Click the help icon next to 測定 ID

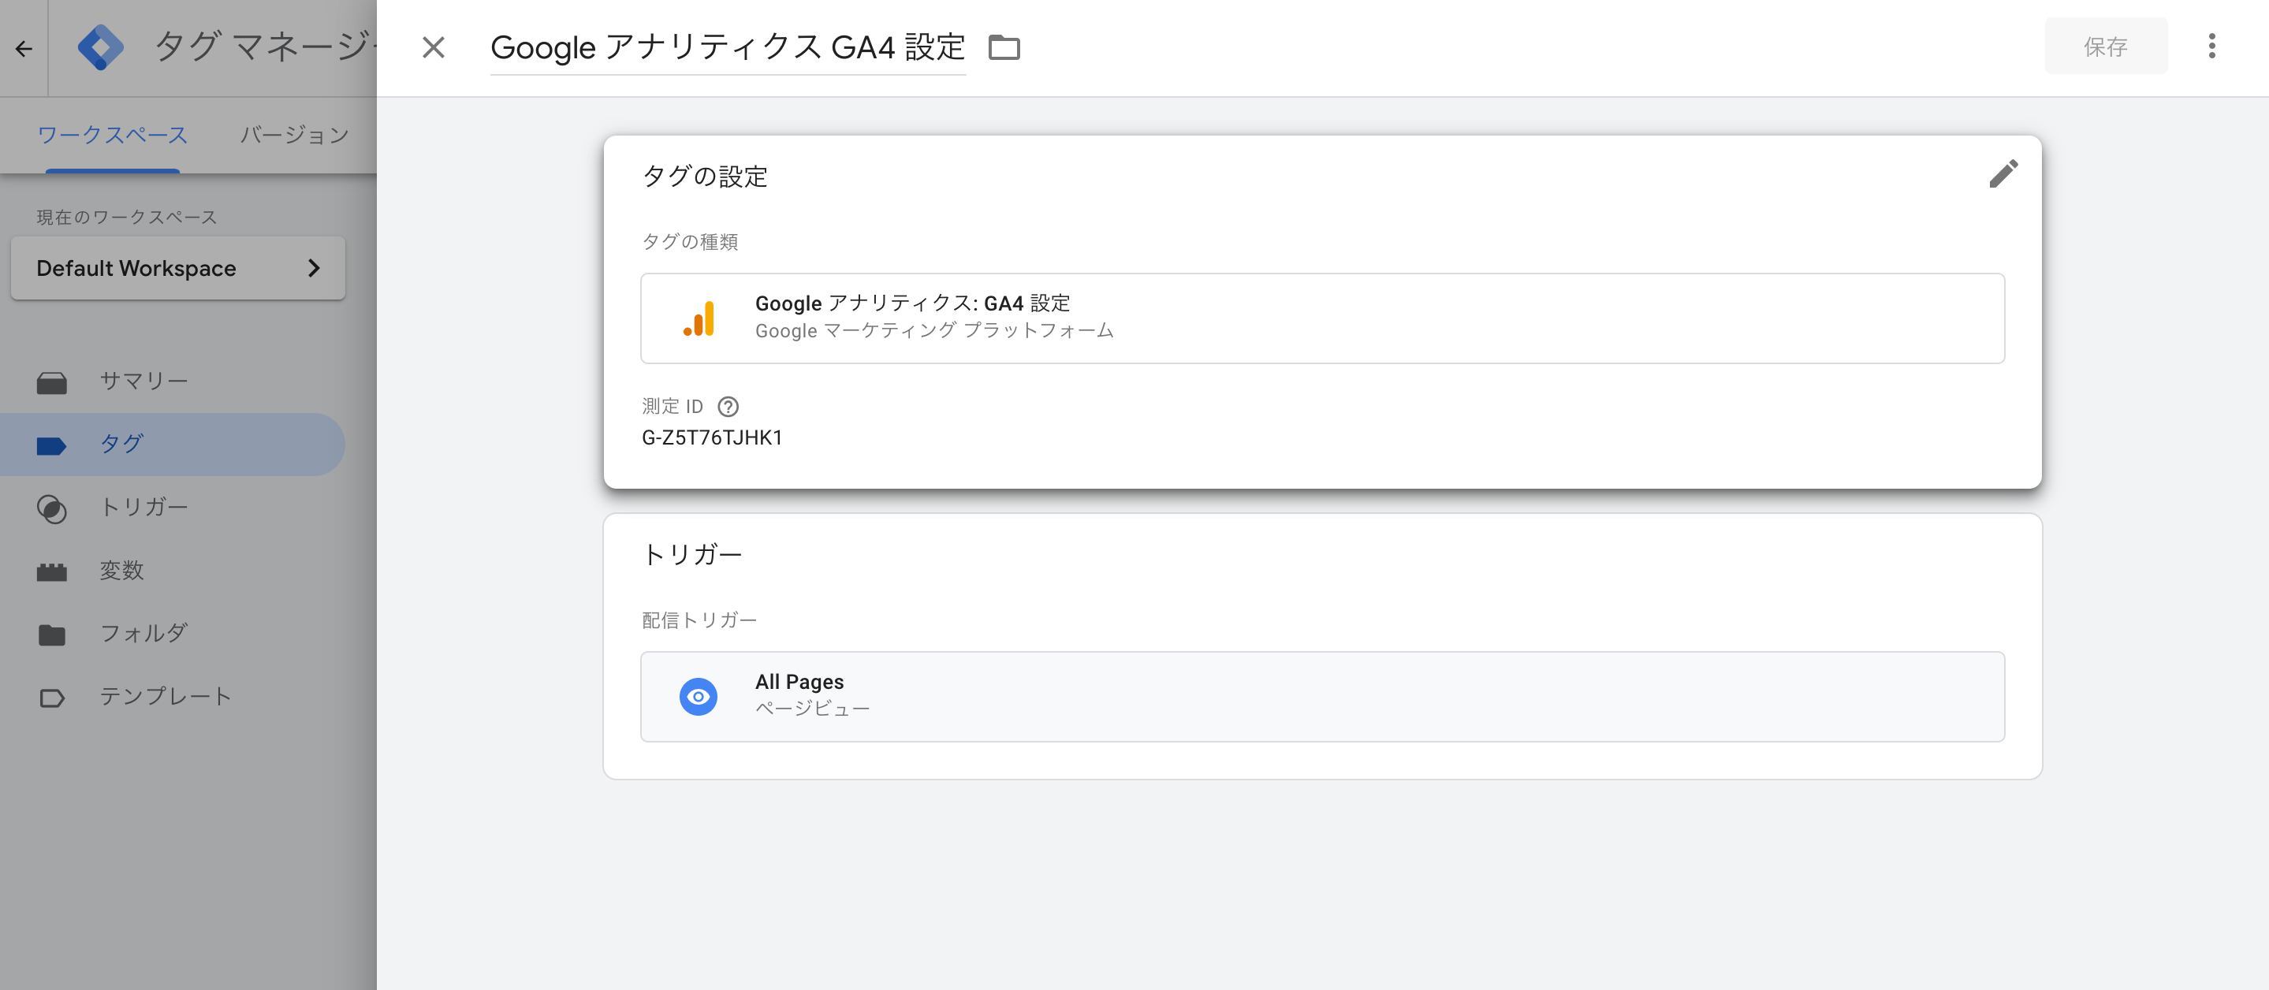click(728, 406)
